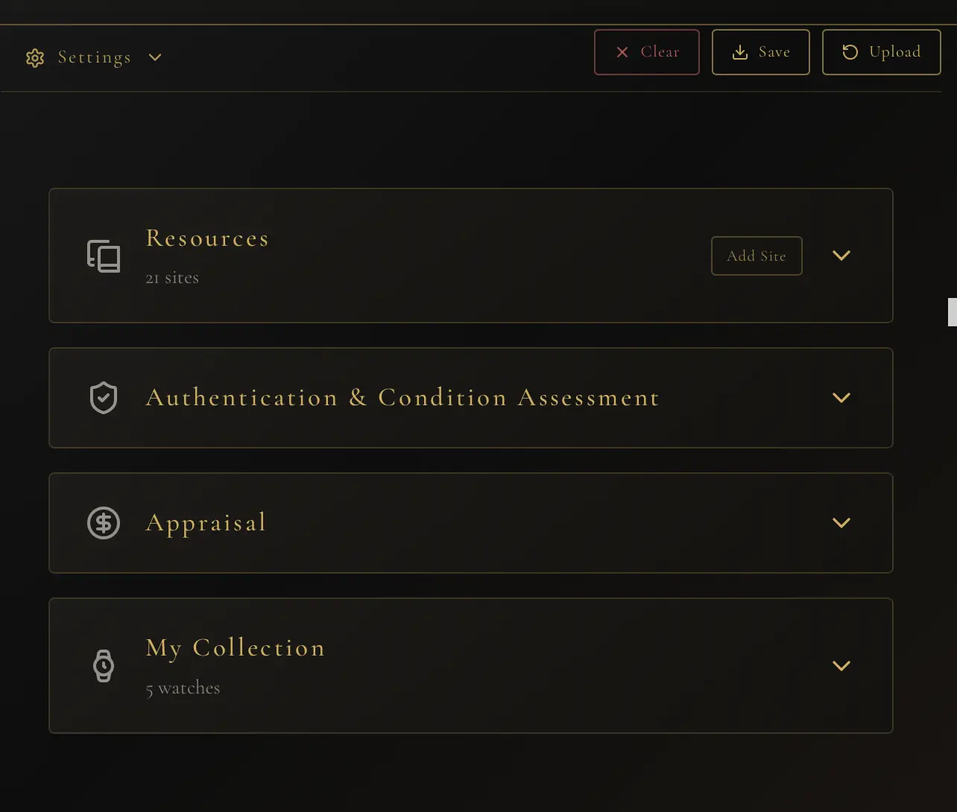The image size is (957, 812).
Task: Click Add Site button
Action: click(x=757, y=256)
